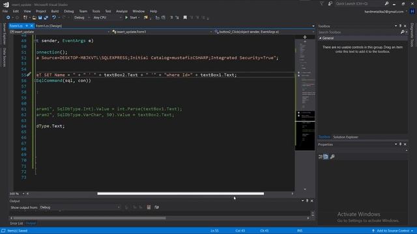The image size is (417, 234).
Task: Click the Undo arrow icon
Action: point(54,18)
